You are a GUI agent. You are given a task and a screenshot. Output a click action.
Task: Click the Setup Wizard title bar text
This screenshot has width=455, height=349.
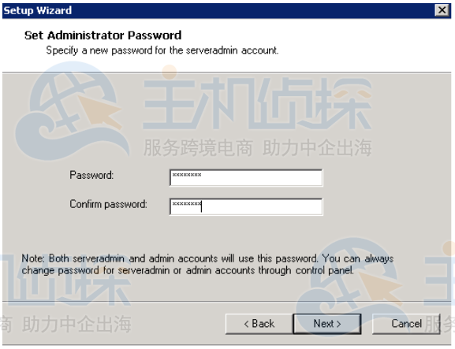(x=37, y=10)
